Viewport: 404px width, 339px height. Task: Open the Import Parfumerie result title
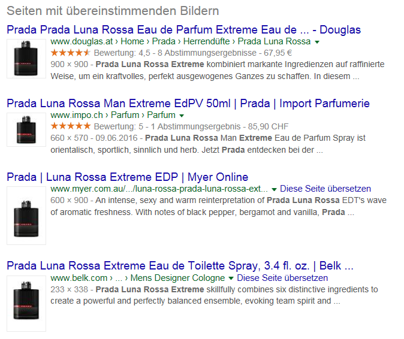pyautogui.click(x=188, y=104)
